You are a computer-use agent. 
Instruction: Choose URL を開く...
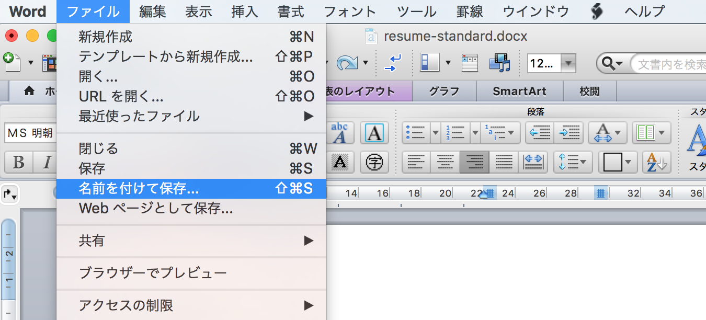click(191, 96)
